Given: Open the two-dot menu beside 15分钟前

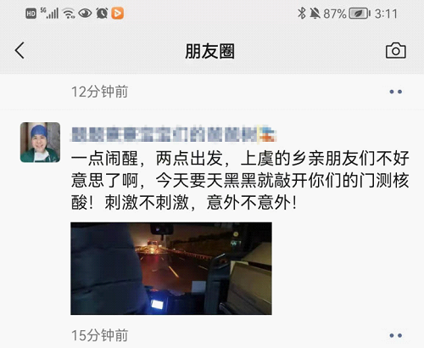Looking at the screenshot, I should 395,335.
